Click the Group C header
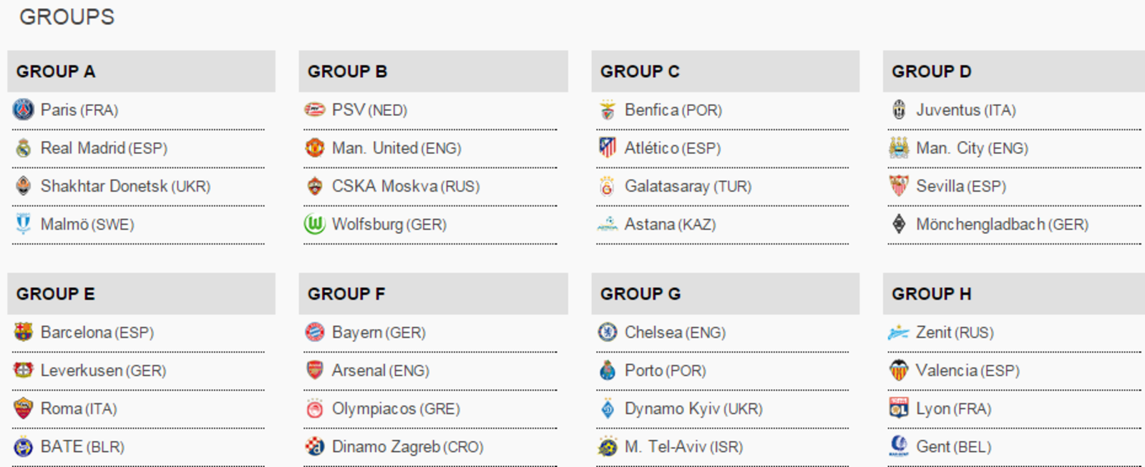The width and height of the screenshot is (1145, 467). coord(726,72)
